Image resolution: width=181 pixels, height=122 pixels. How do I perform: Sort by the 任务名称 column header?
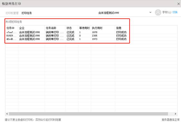[x=51, y=28]
